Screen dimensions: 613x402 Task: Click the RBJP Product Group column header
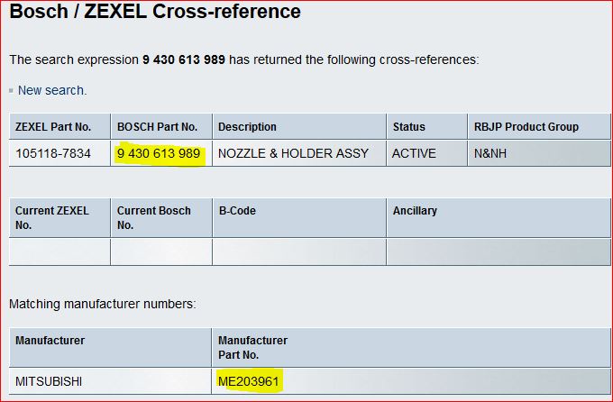(526, 127)
